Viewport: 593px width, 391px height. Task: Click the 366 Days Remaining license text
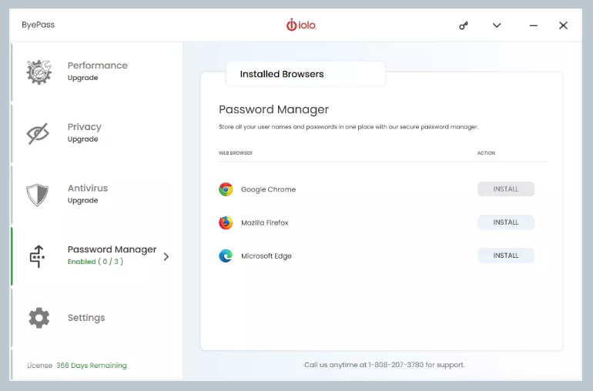[92, 366]
